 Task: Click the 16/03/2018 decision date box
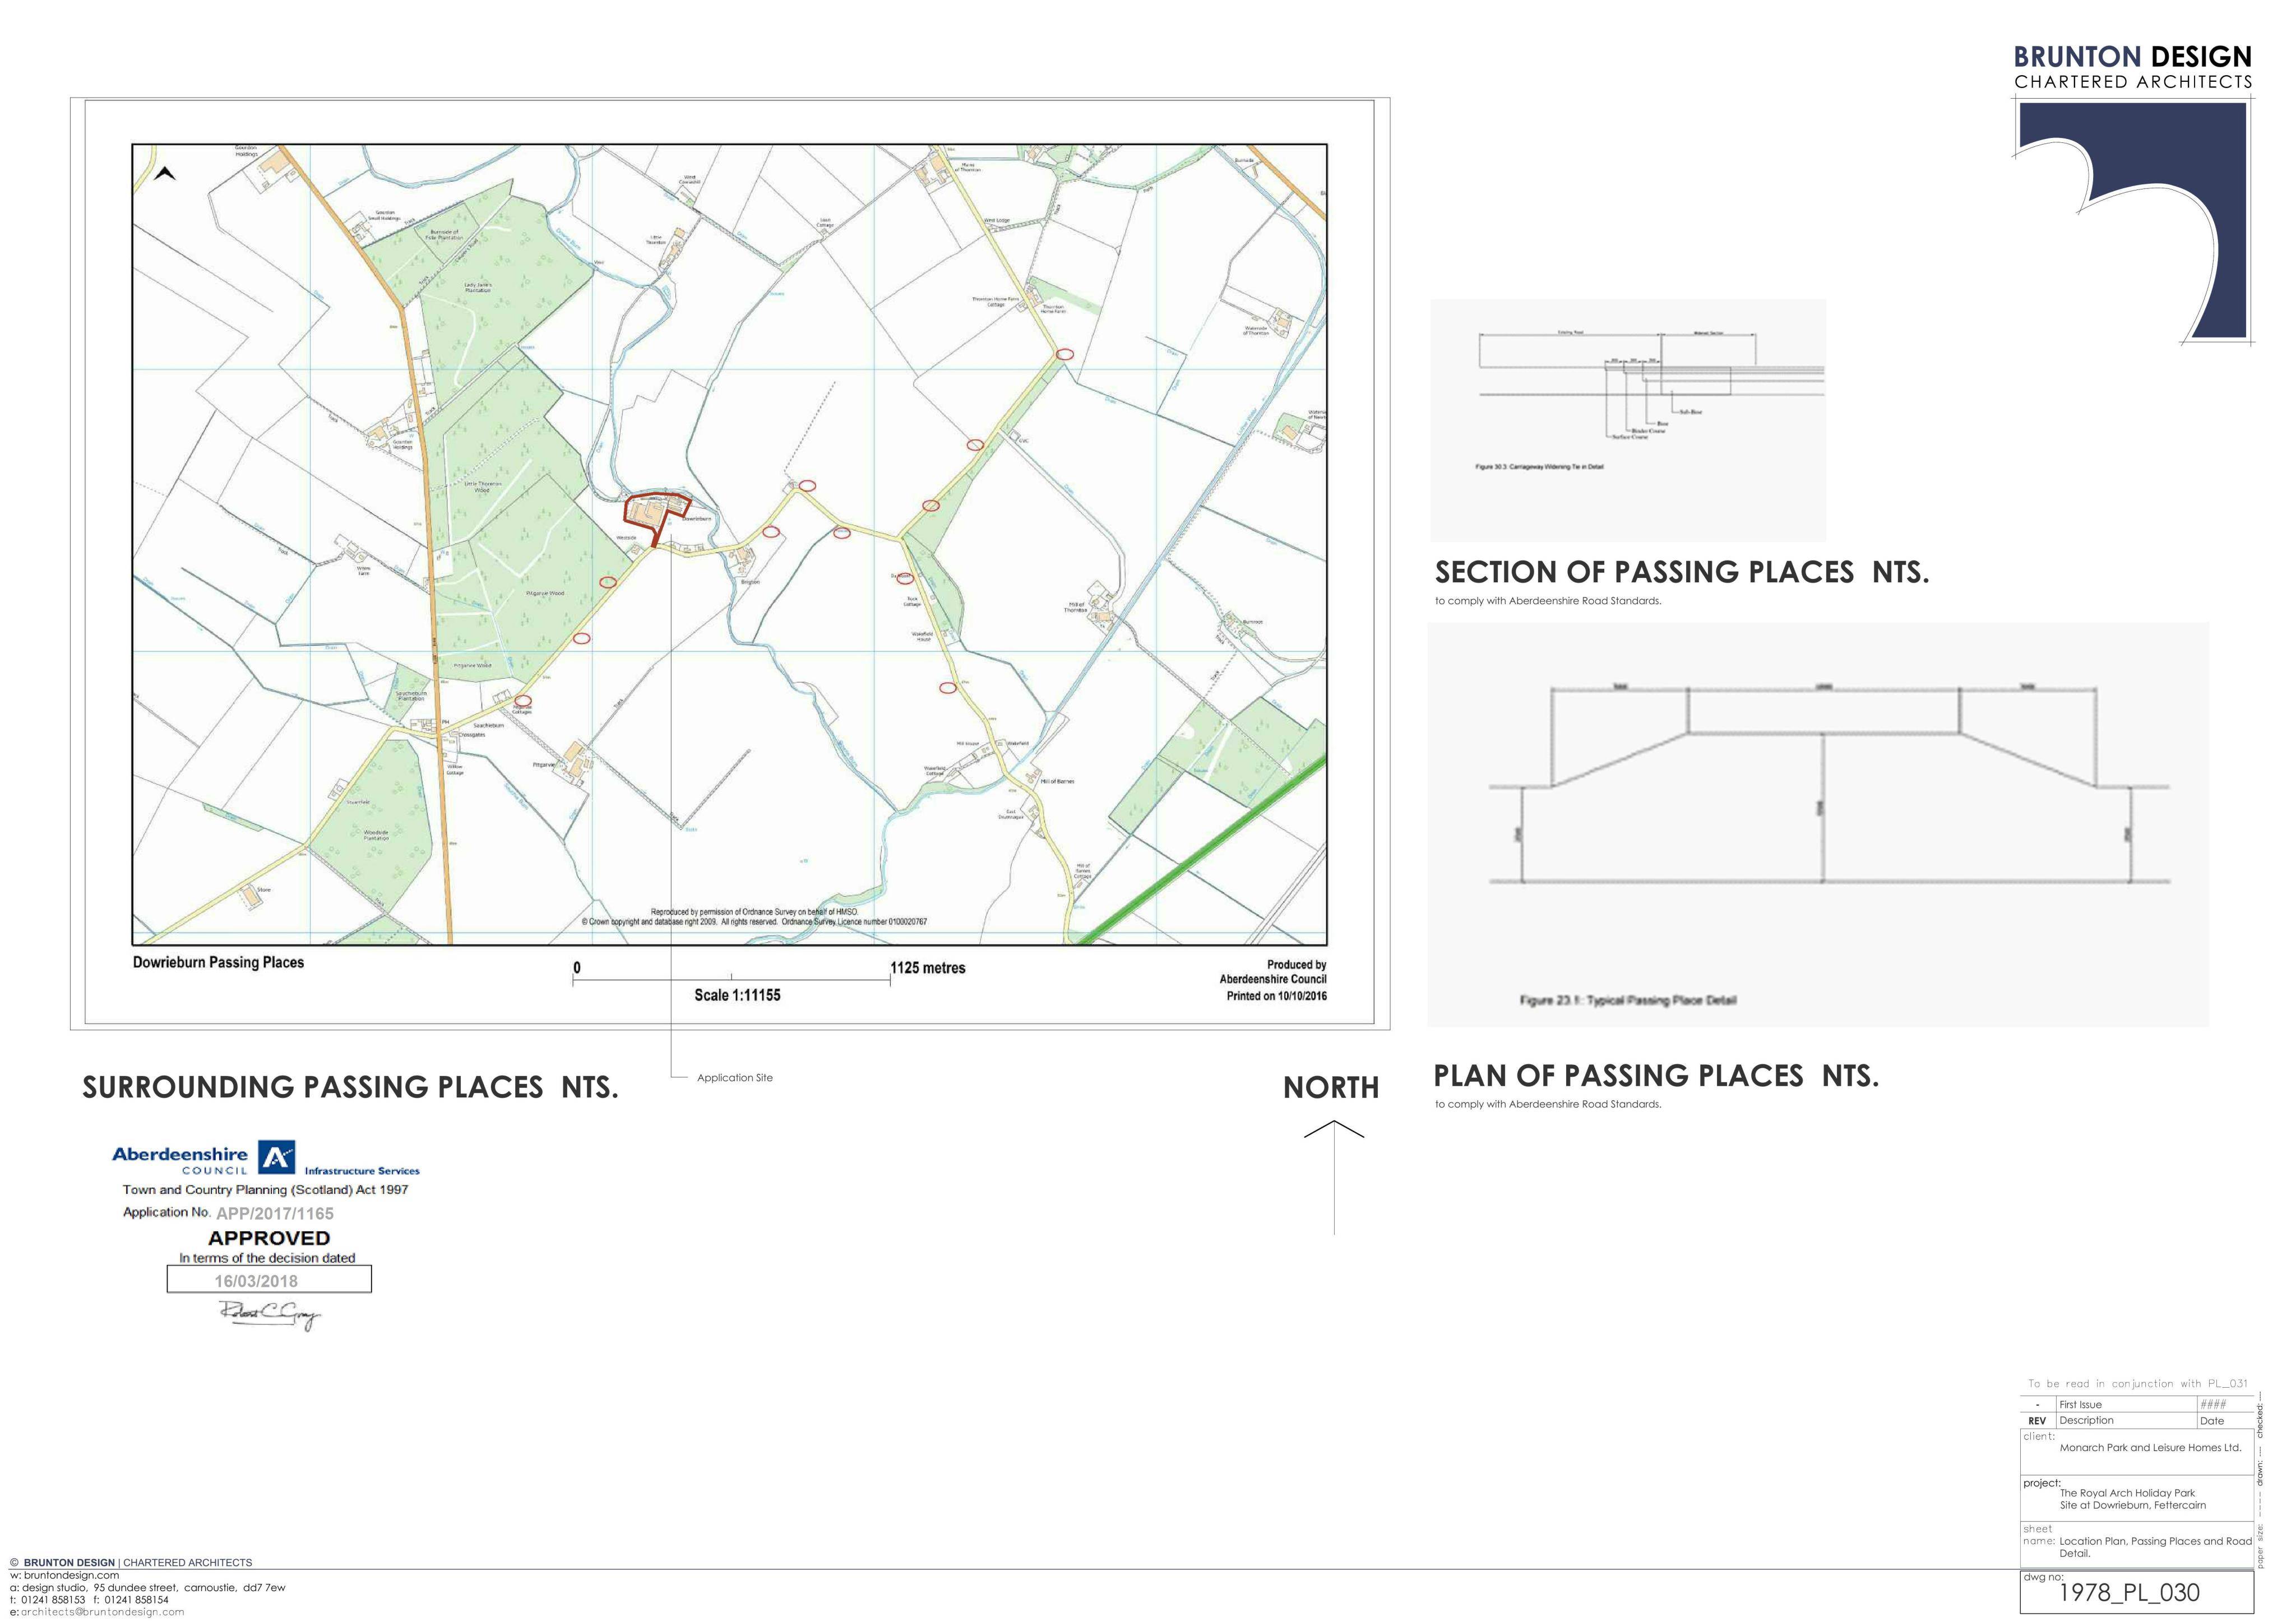pos(269,1280)
